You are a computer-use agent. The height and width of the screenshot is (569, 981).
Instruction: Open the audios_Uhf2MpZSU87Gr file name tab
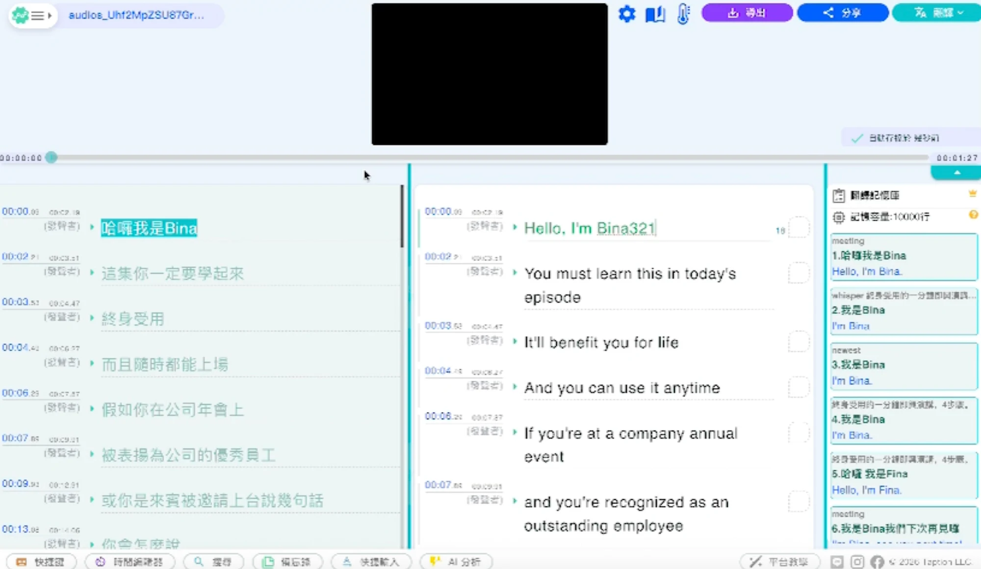point(136,15)
